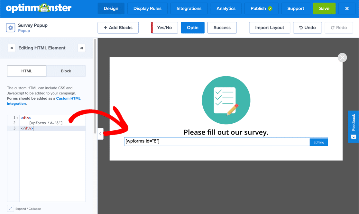
Task: Undo the last change
Action: (x=308, y=28)
